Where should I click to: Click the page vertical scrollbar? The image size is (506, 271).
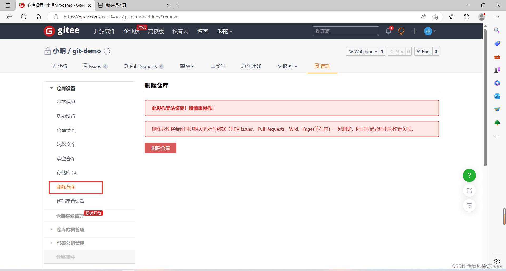coord(485,97)
